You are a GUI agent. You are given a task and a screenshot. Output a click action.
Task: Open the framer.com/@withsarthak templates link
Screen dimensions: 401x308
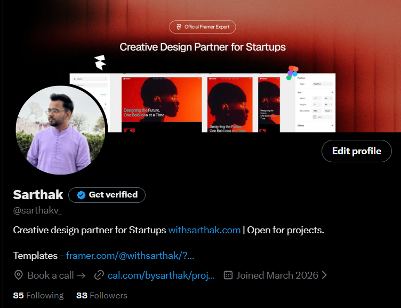pyautogui.click(x=130, y=256)
